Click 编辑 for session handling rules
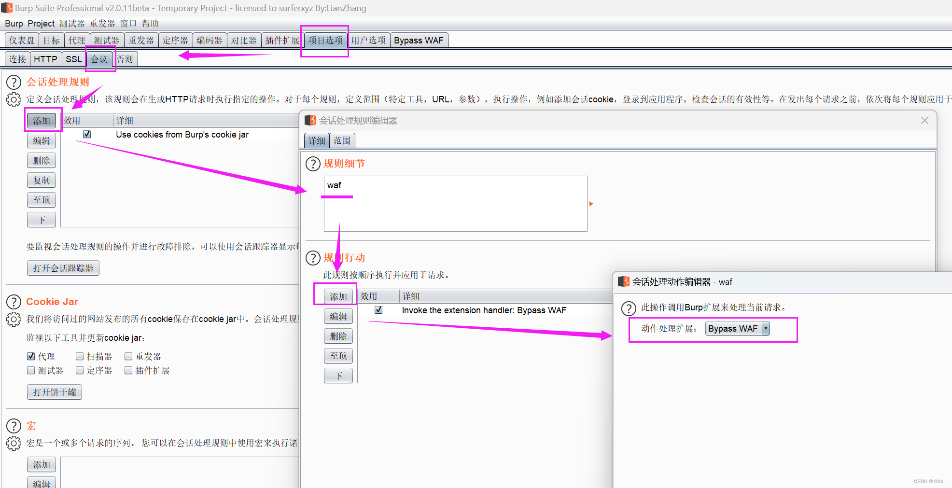952x488 pixels. point(42,140)
